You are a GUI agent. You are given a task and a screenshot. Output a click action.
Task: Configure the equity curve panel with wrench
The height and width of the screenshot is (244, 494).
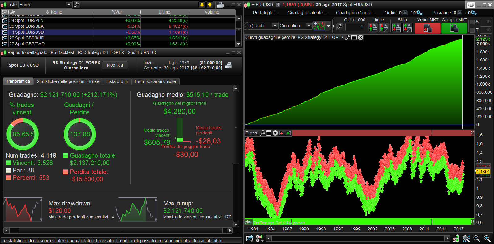click(x=348, y=37)
